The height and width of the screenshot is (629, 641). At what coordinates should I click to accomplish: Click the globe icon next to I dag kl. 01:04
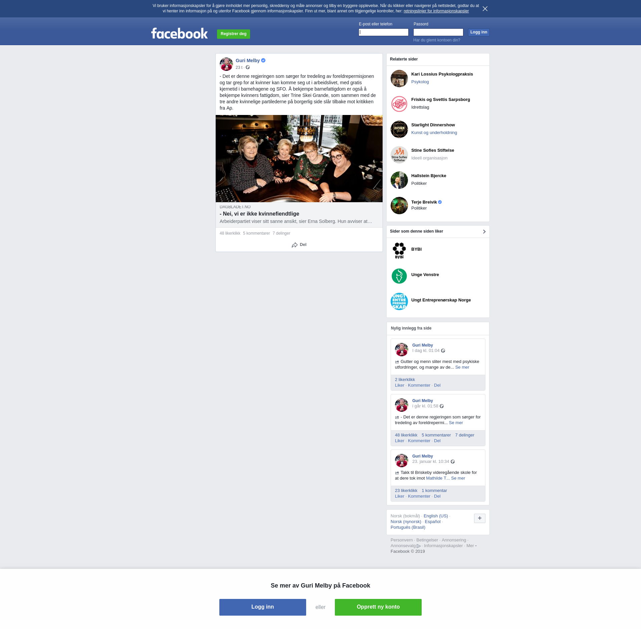click(443, 351)
